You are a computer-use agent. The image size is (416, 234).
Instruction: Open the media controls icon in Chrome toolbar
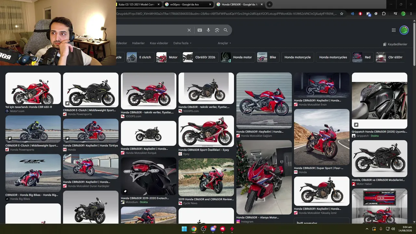pos(395,14)
